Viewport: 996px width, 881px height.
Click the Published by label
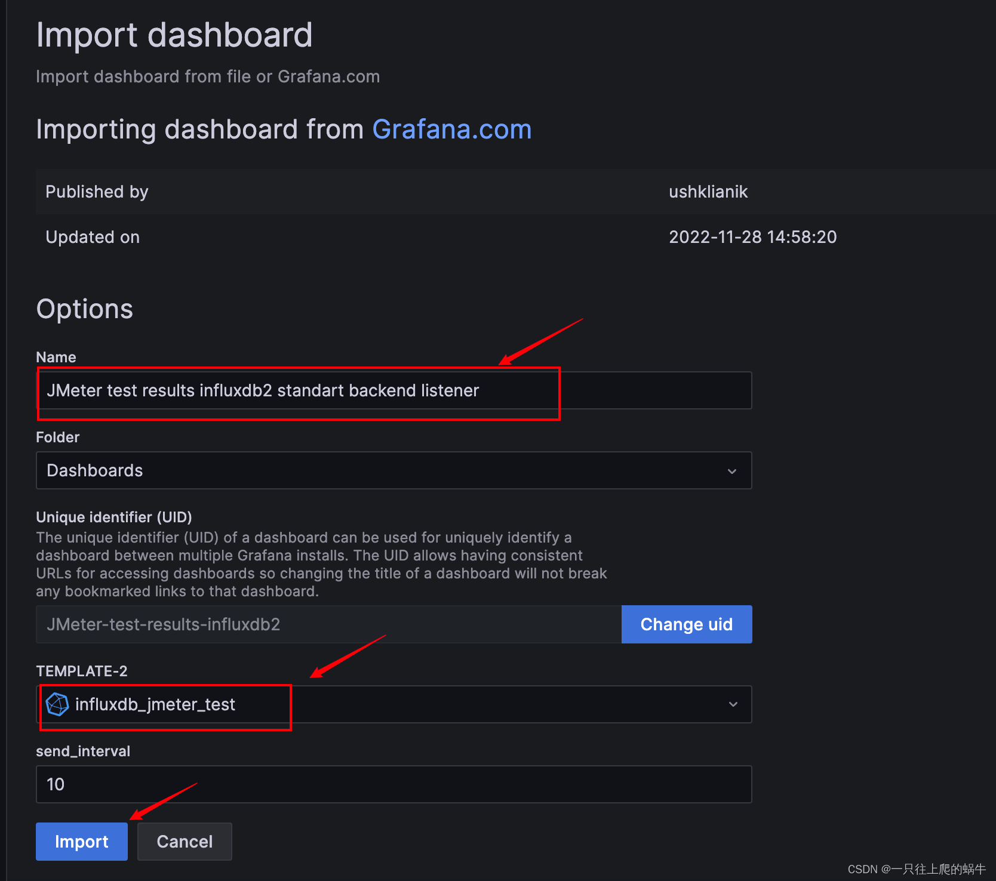(97, 192)
